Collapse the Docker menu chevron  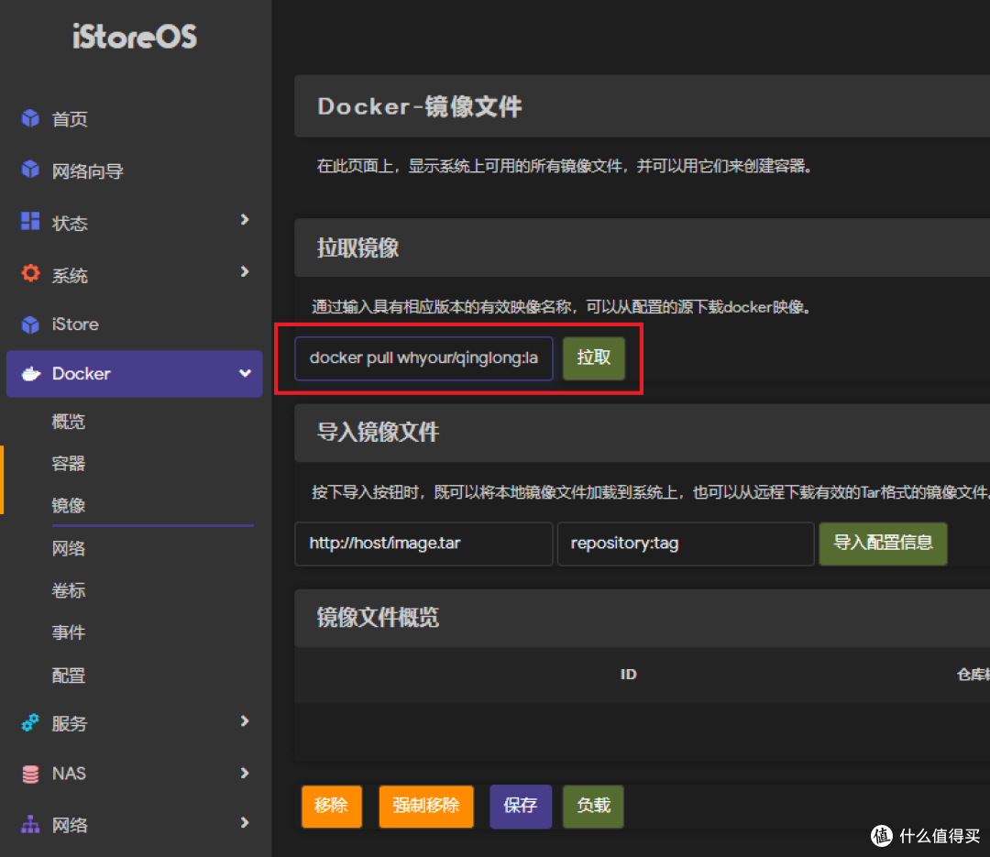click(x=245, y=373)
